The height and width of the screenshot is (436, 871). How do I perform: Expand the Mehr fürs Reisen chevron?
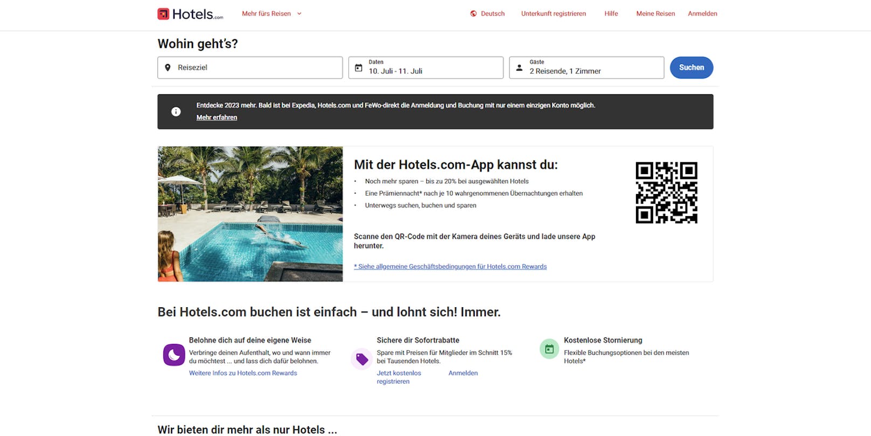click(300, 13)
